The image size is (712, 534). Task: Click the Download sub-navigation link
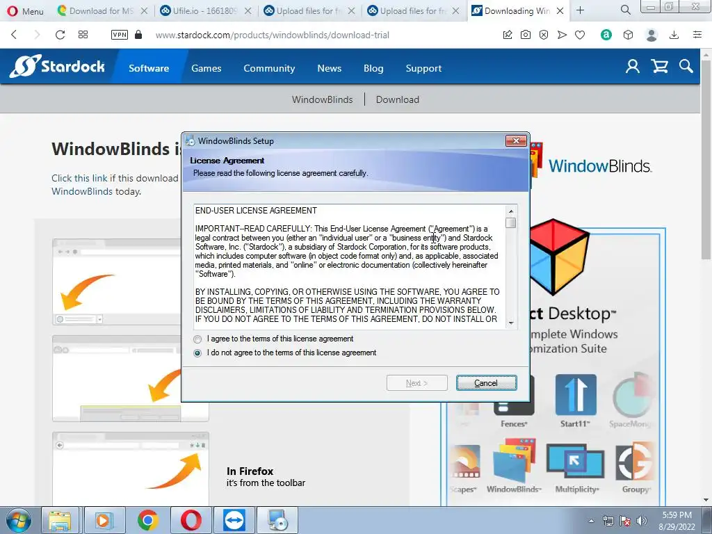pos(397,99)
